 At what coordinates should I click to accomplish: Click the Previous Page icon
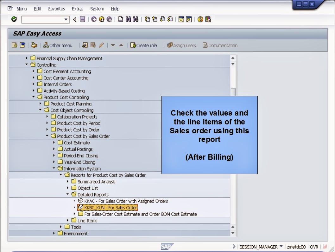point(155,19)
